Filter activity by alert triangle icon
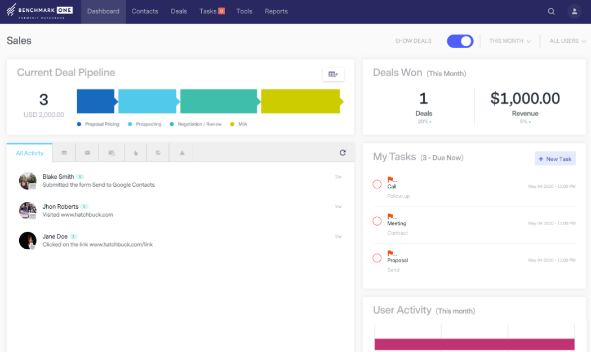 tap(181, 153)
